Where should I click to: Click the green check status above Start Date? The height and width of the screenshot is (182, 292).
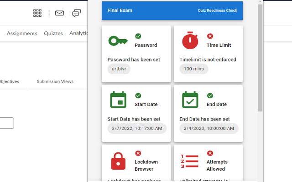coord(138,96)
